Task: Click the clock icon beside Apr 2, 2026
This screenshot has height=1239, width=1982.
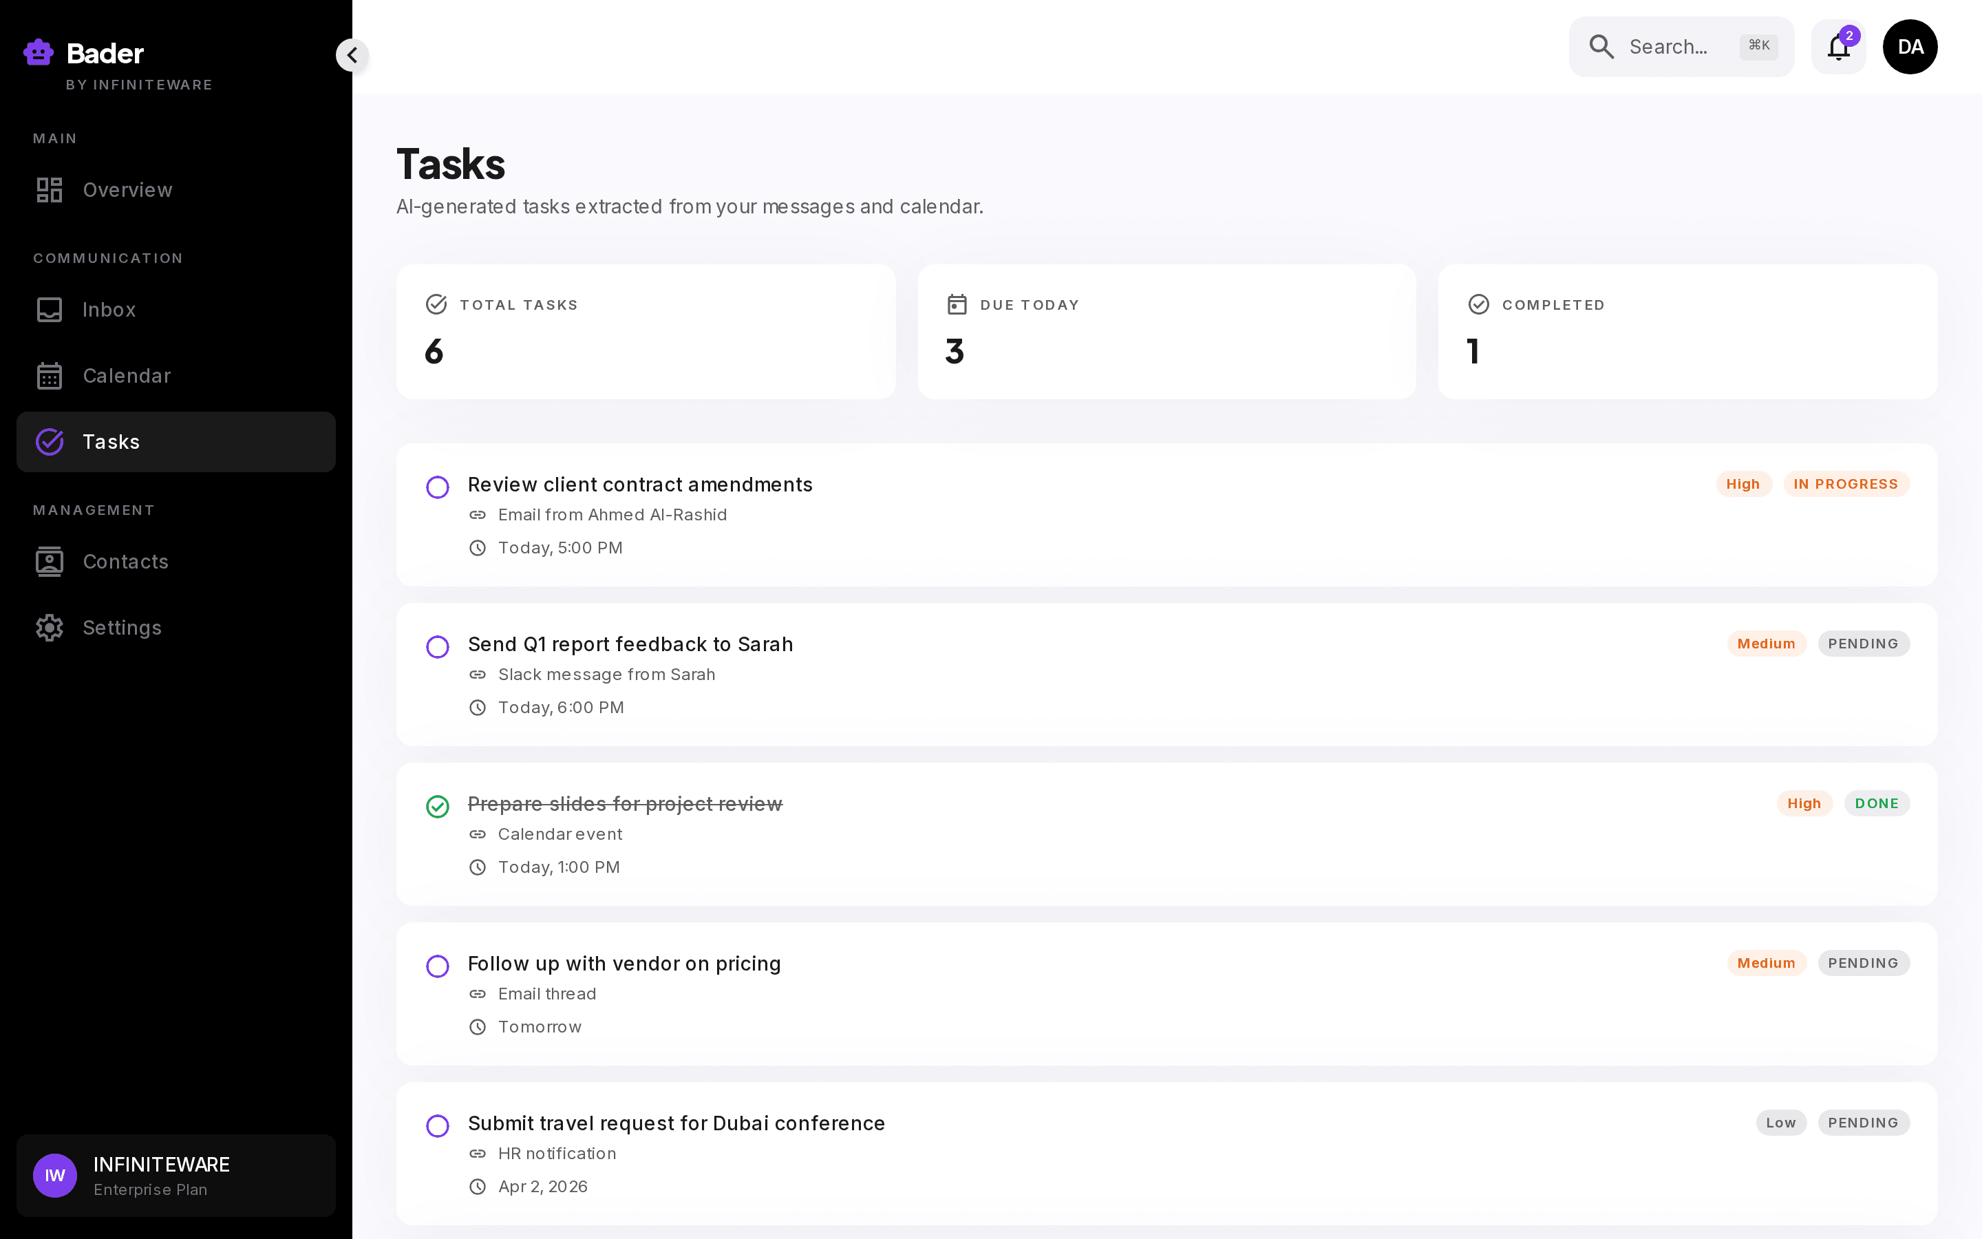Action: click(478, 1187)
